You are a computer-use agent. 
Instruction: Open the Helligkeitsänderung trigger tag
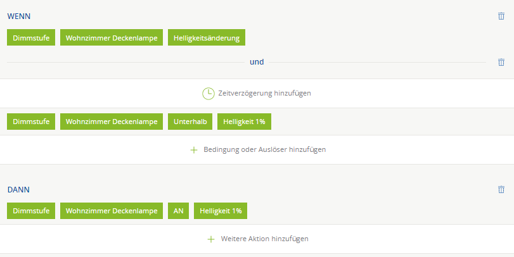207,38
